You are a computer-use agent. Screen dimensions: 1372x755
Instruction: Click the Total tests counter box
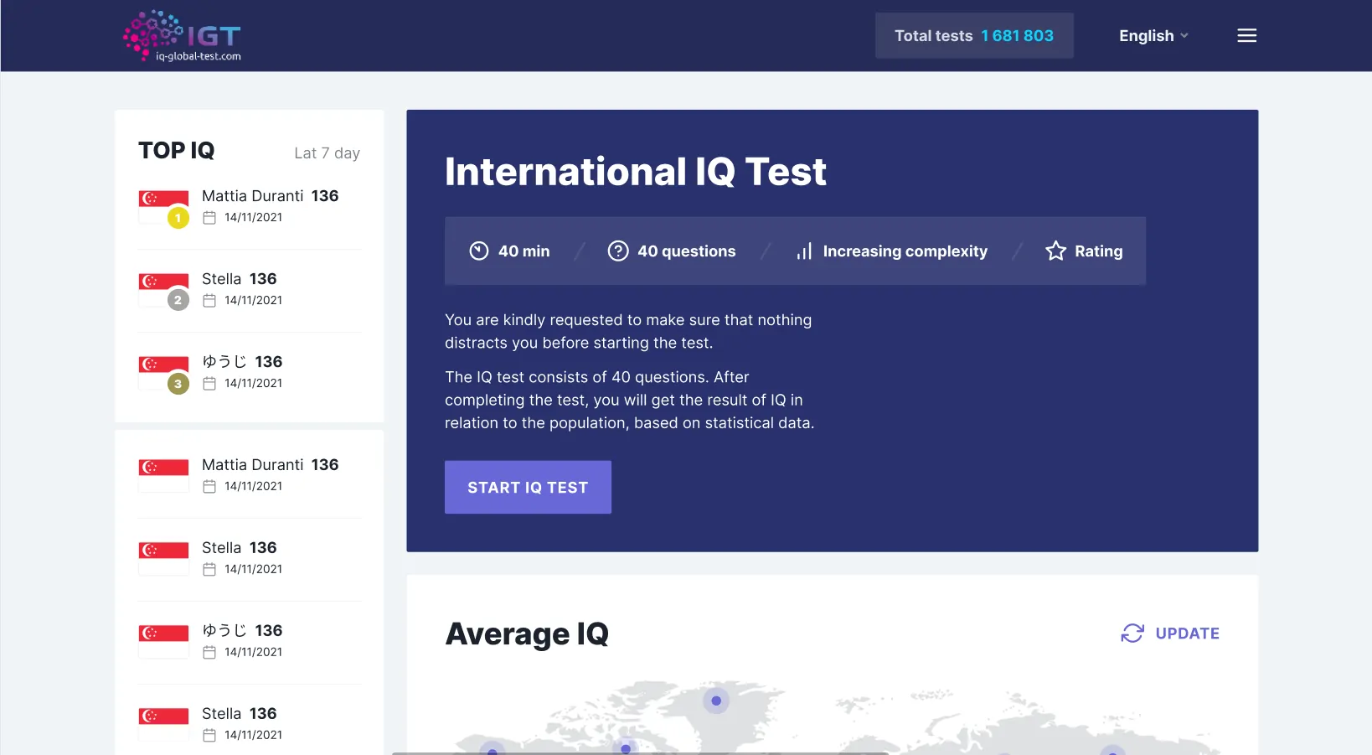click(x=974, y=35)
